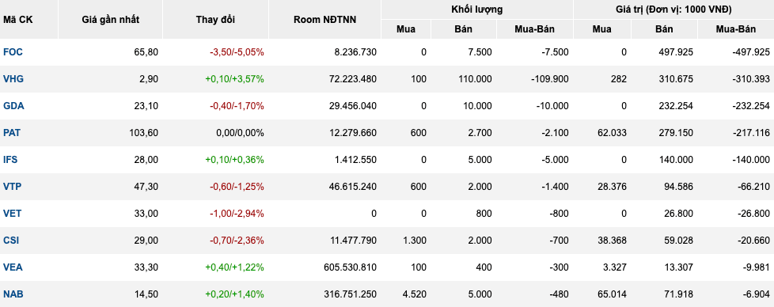774x307 pixels.
Task: Sort by the Giá gần nhất column header
Action: pyautogui.click(x=111, y=20)
